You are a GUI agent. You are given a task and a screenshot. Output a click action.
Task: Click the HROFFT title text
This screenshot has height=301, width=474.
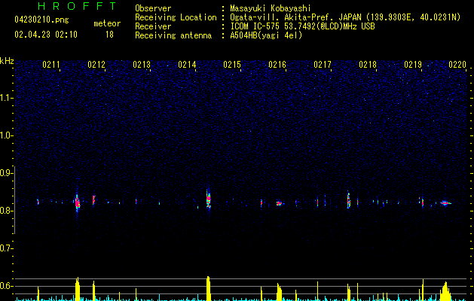78,6
